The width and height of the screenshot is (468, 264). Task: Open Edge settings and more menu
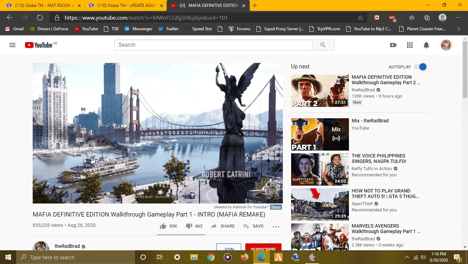click(458, 18)
